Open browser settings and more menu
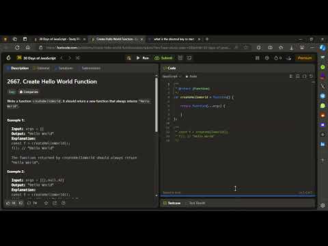This screenshot has height=246, width=328. point(313,47)
